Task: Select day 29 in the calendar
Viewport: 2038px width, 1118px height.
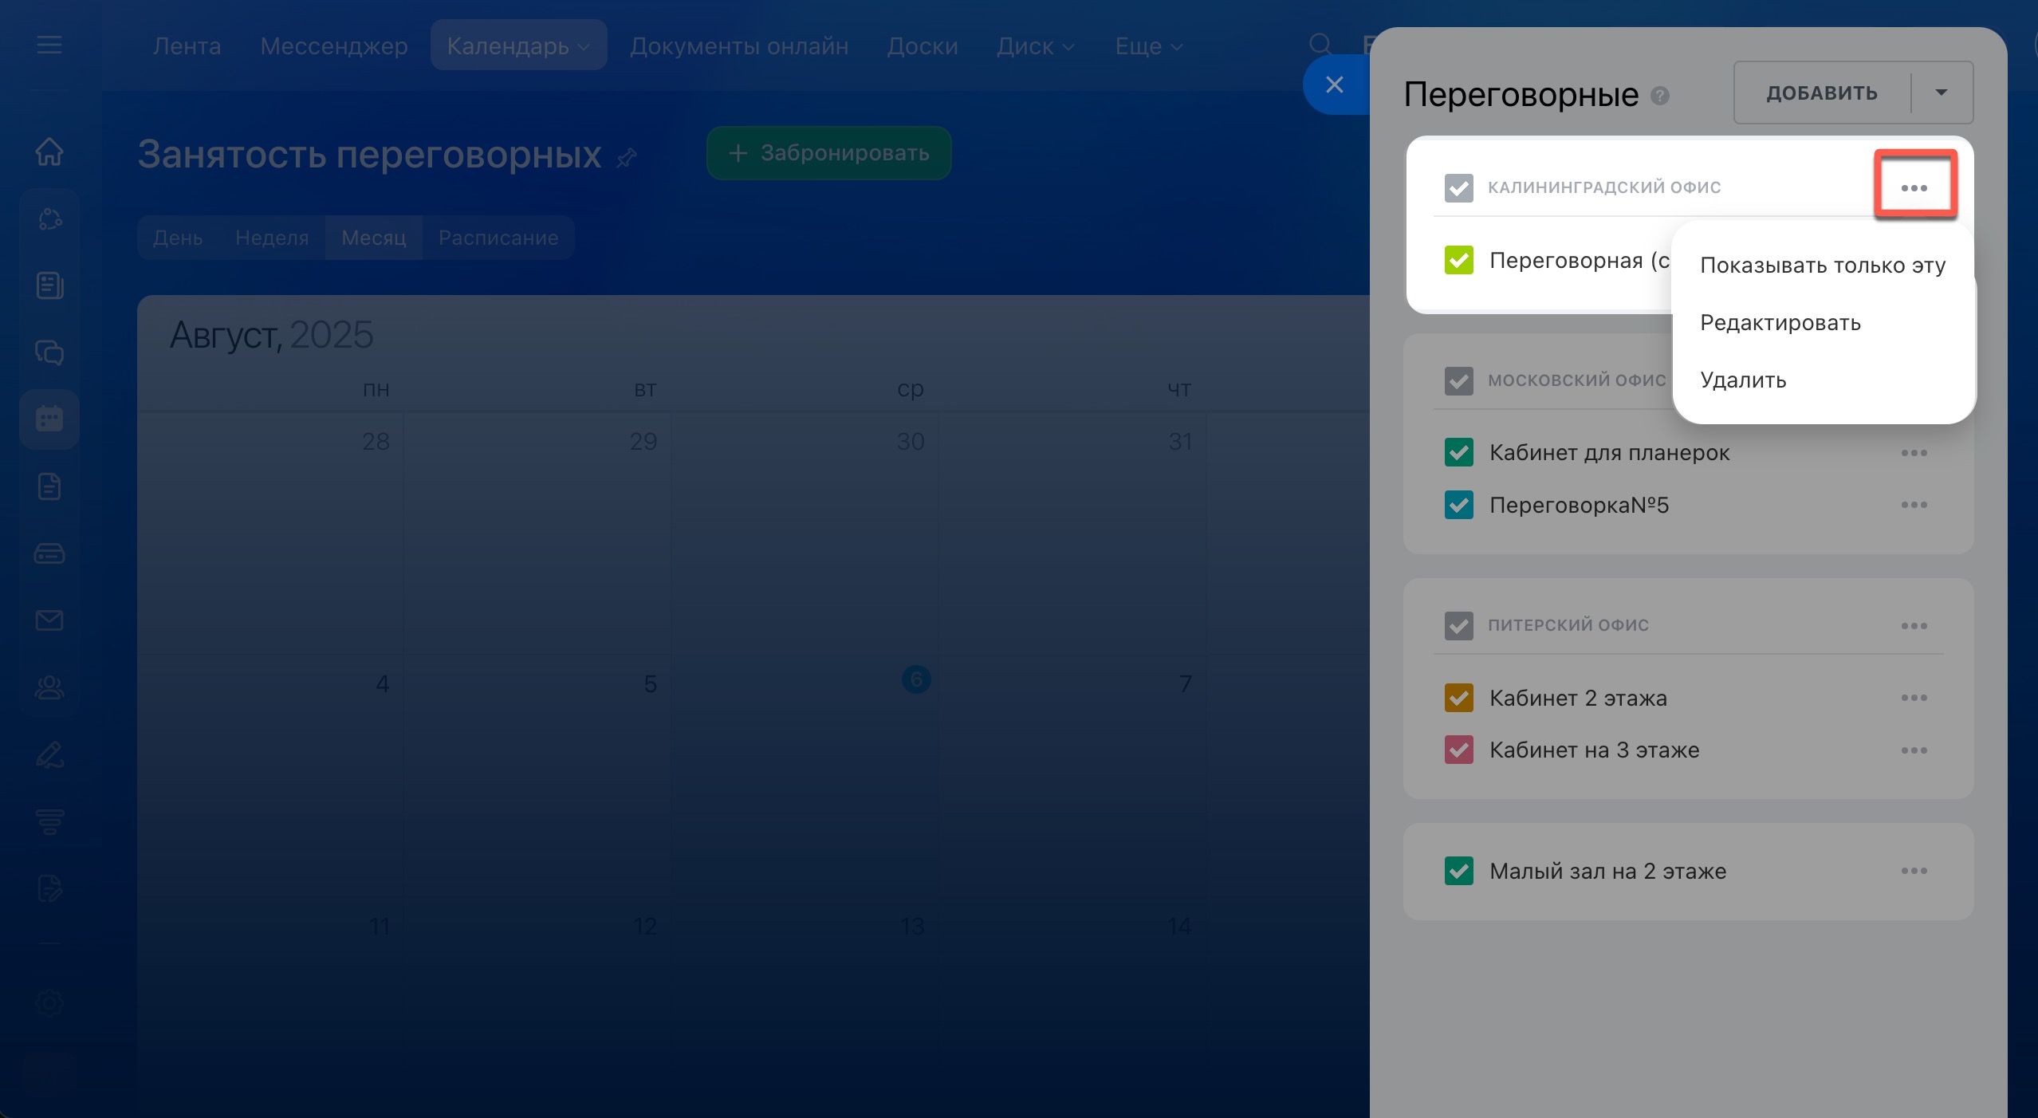Action: click(643, 441)
